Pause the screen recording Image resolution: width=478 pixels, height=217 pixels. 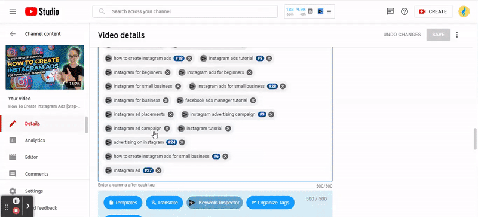[17, 201]
